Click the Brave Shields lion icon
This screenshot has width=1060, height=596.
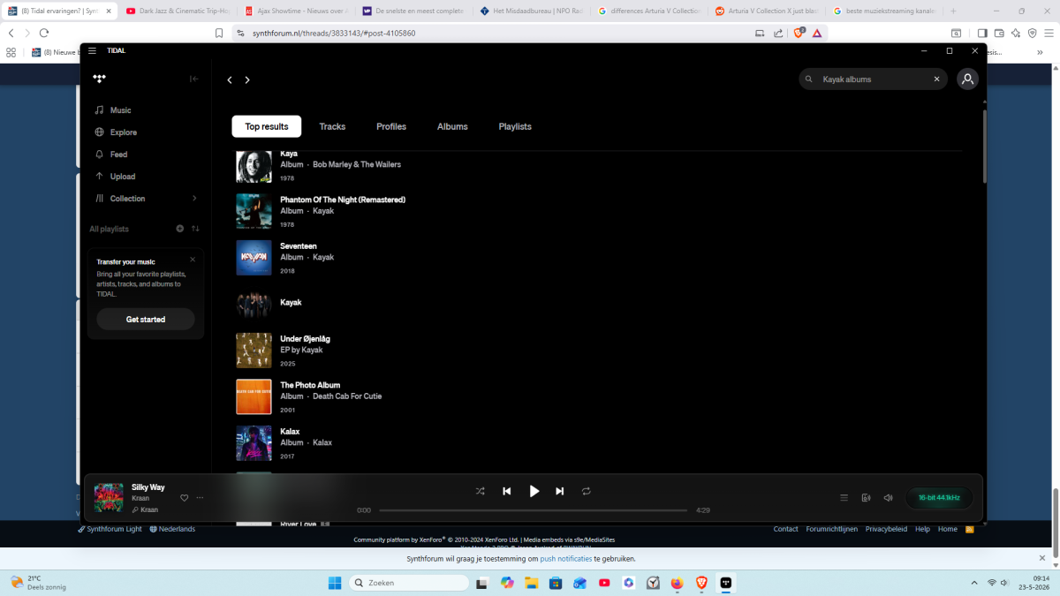click(799, 33)
